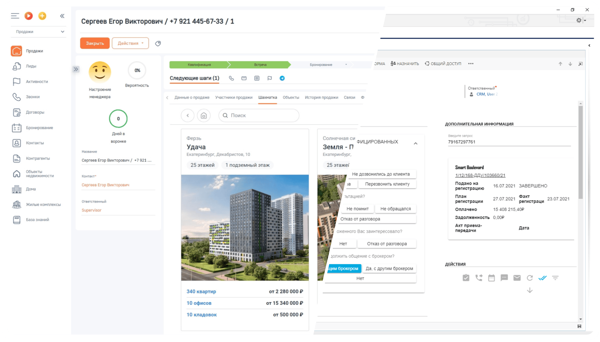
Task: Switch to История продажи tab
Action: coord(322,98)
